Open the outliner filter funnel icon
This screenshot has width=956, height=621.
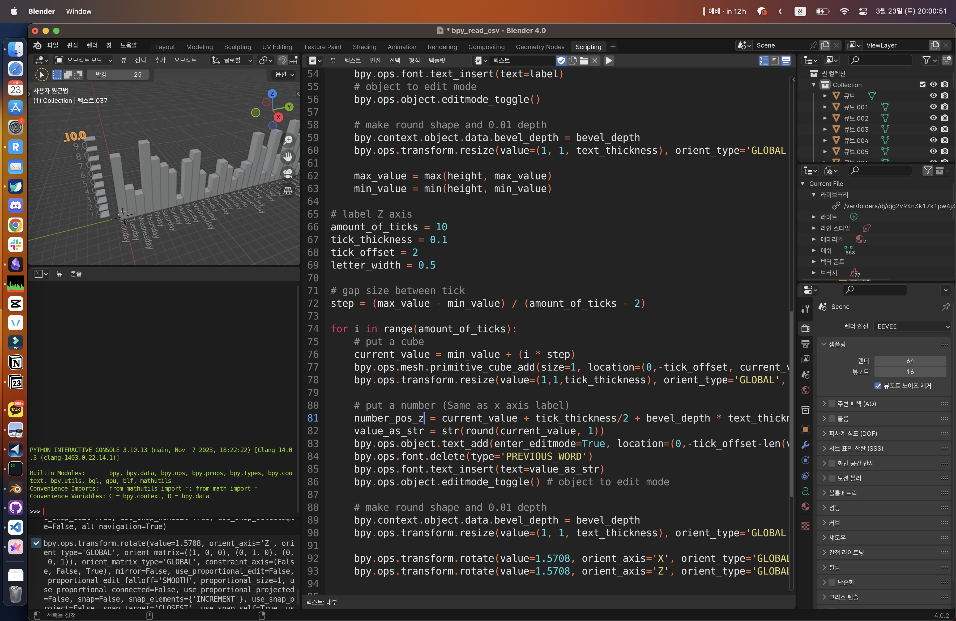tap(929, 60)
